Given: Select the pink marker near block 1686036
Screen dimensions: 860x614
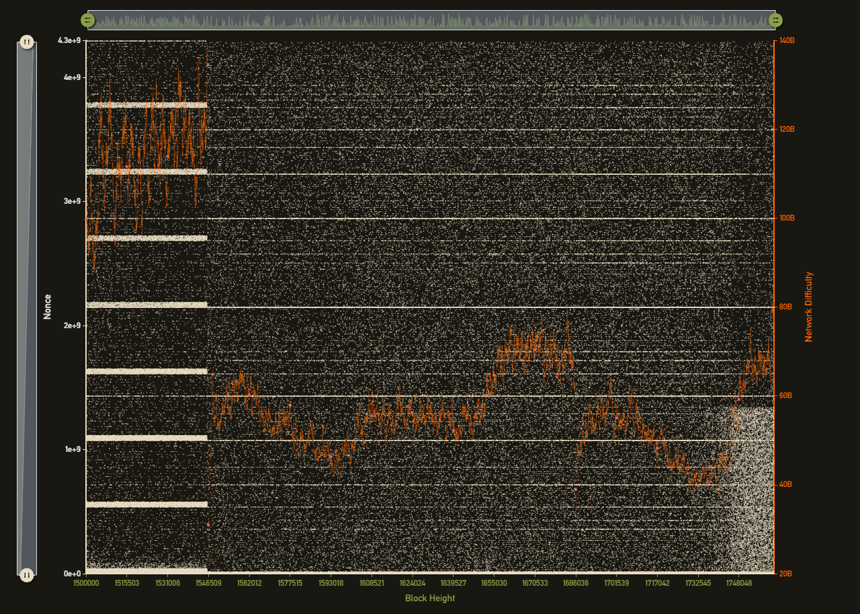Looking at the screenshot, I should 576,489.
